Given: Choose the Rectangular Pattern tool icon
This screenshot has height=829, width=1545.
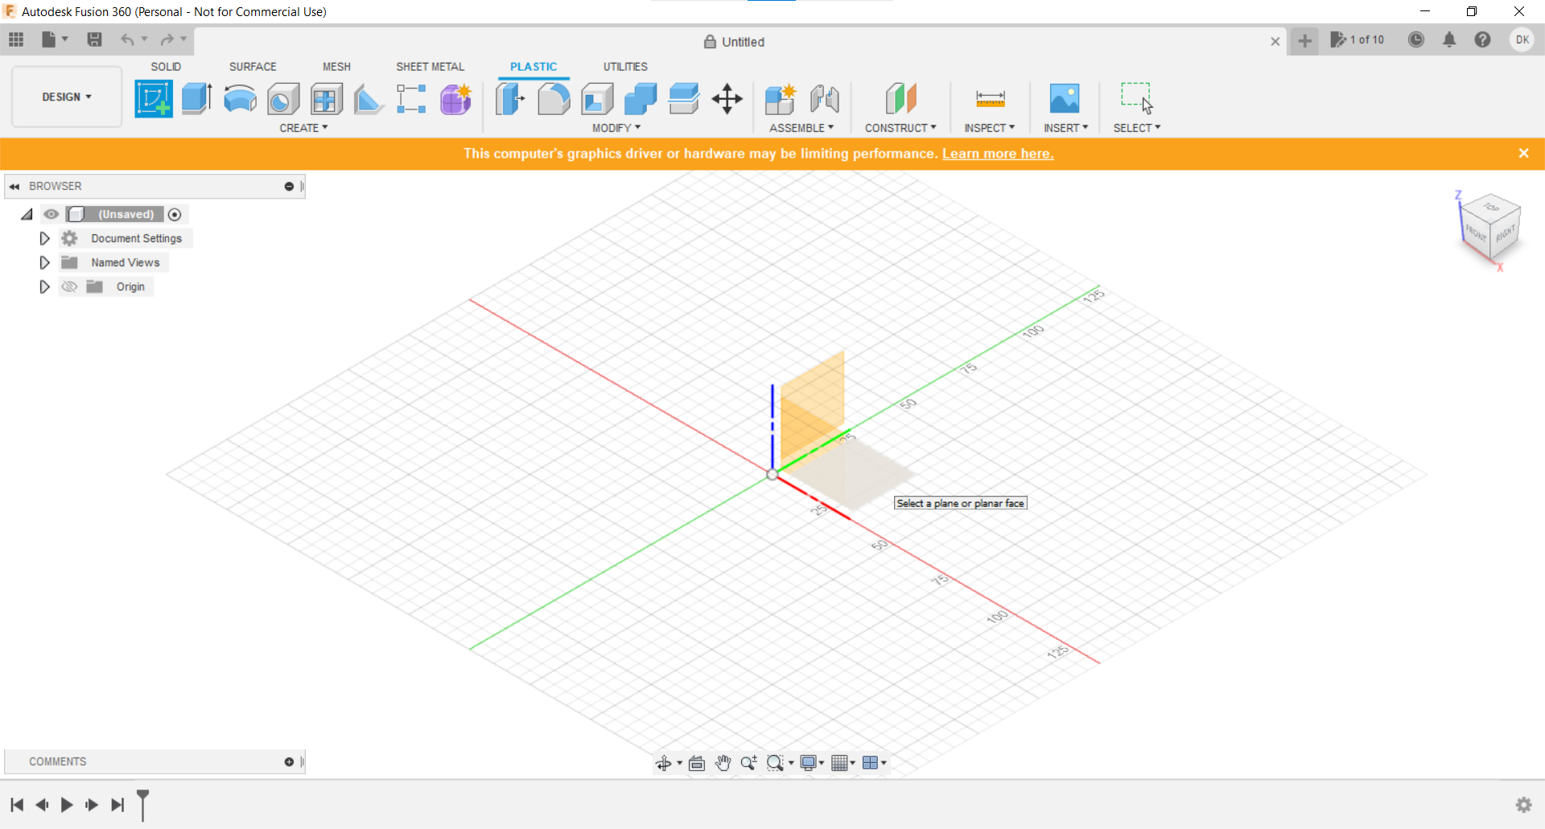Looking at the screenshot, I should [x=411, y=99].
